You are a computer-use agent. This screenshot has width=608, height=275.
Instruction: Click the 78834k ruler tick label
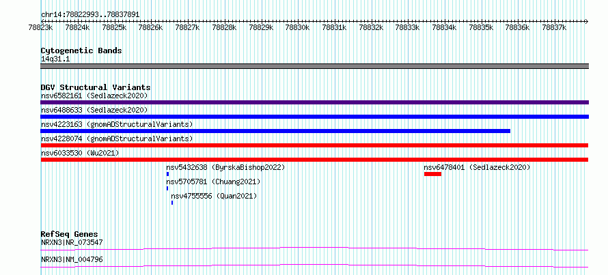(x=445, y=27)
